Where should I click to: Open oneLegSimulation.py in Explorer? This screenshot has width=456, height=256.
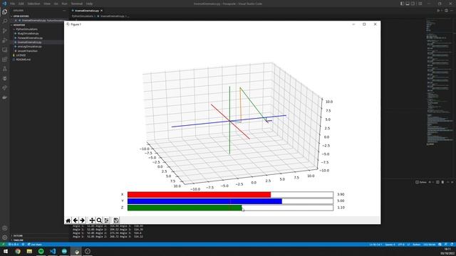click(x=29, y=46)
